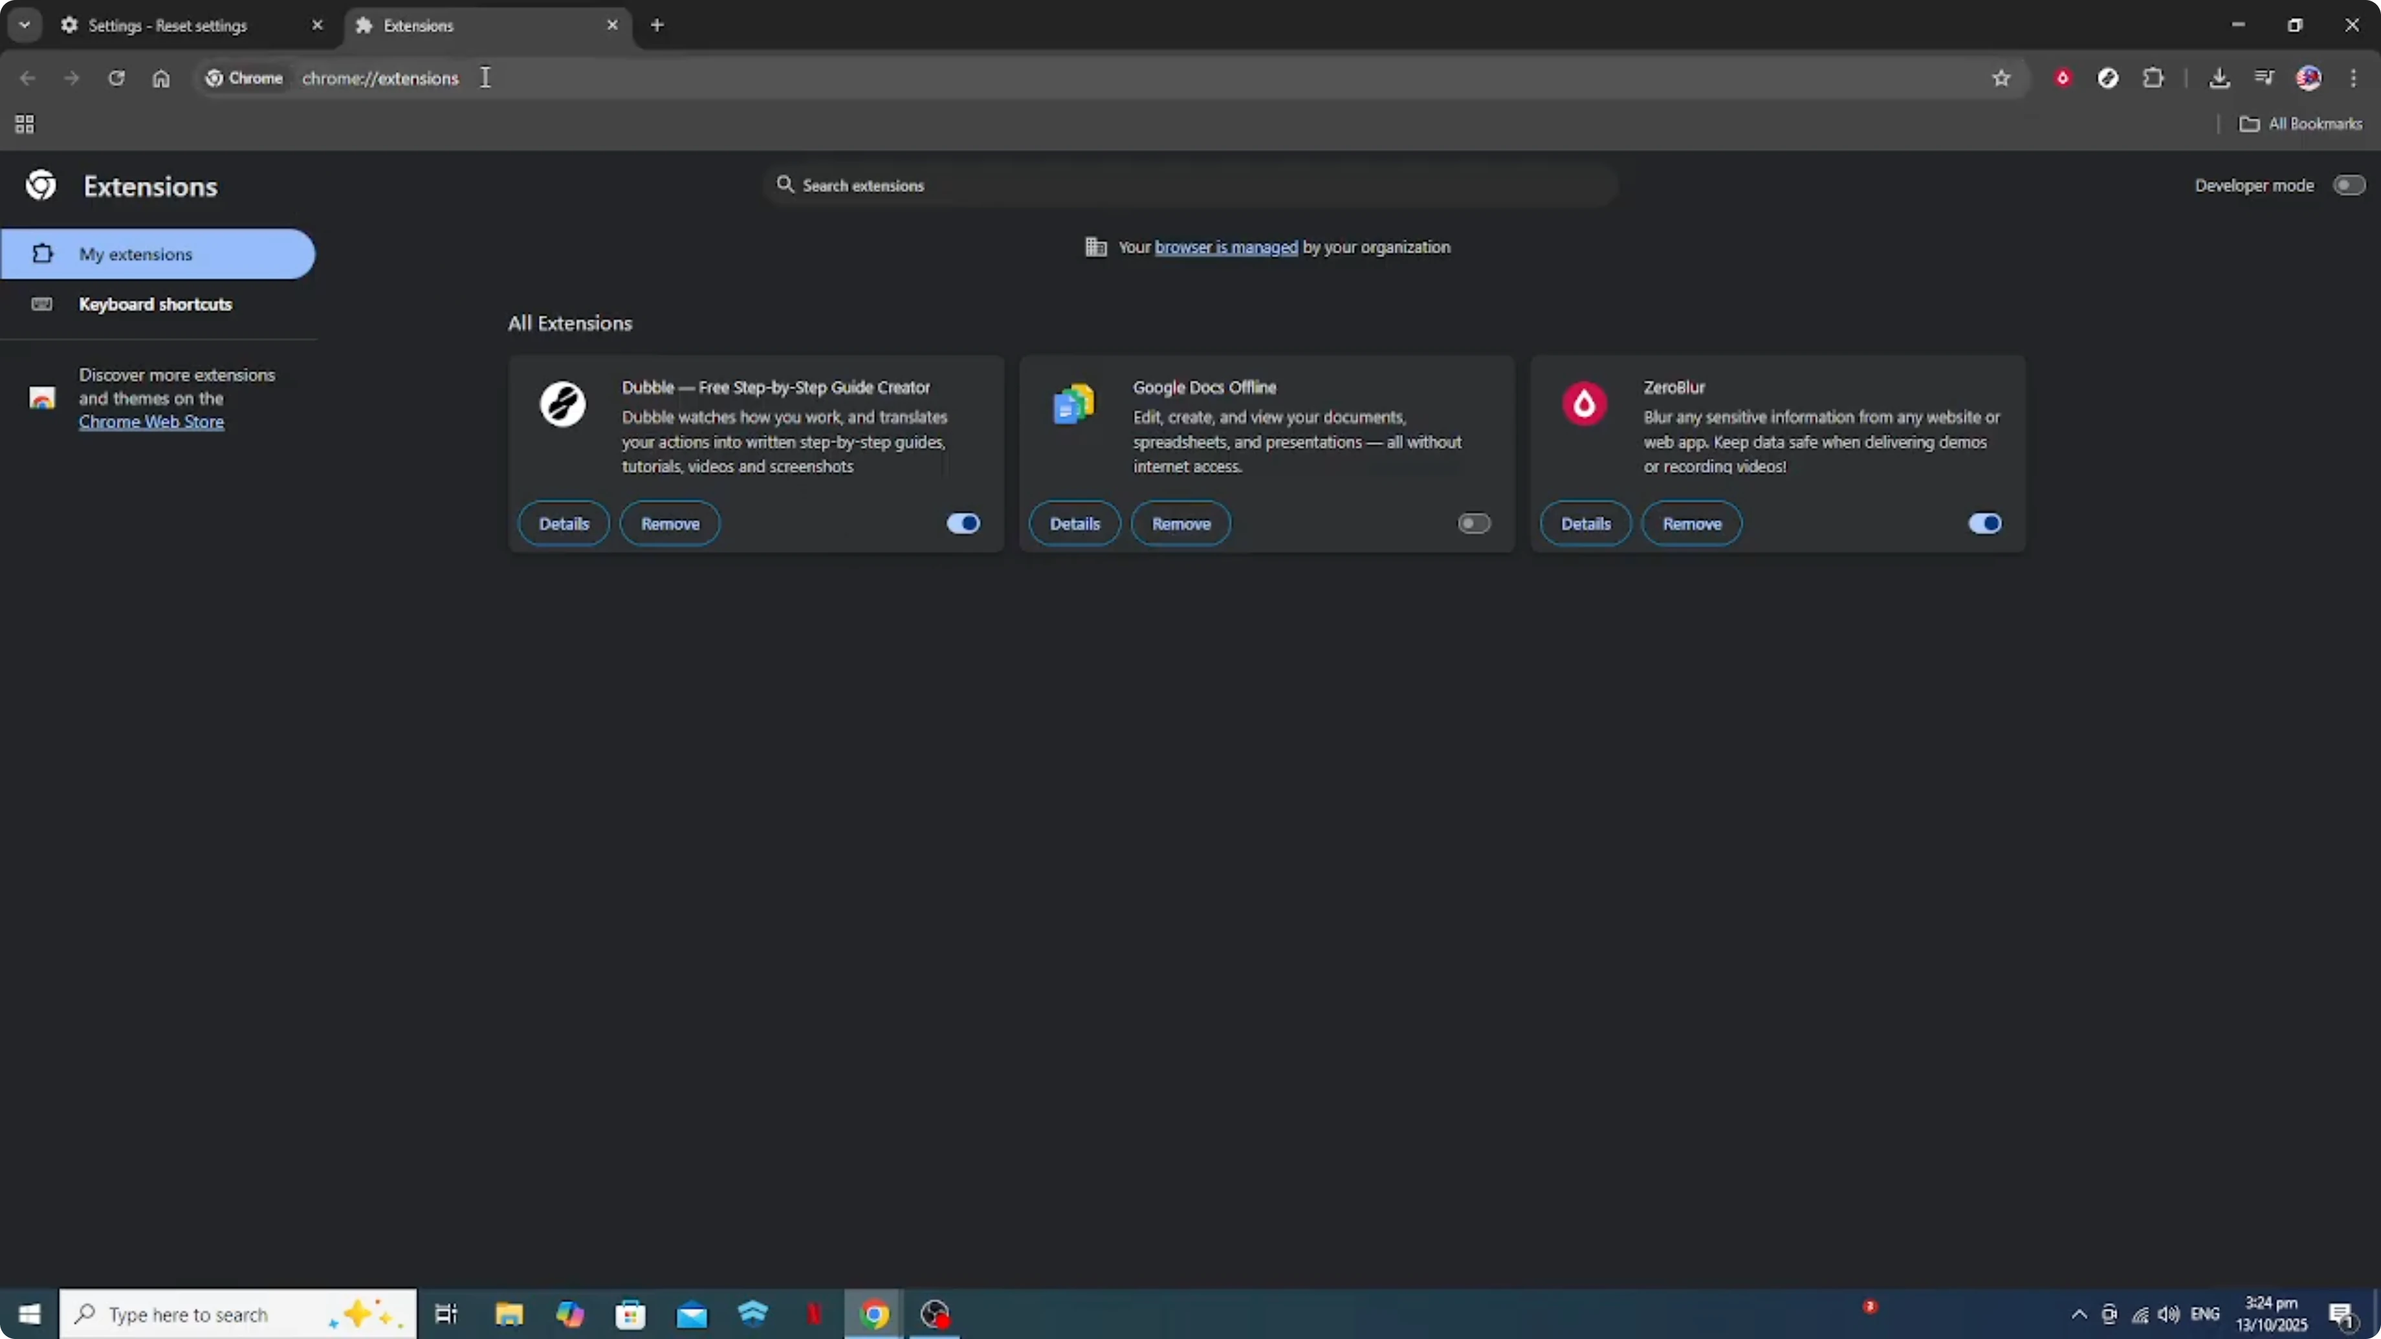Open Details for ZeroBlur extension

1585,524
